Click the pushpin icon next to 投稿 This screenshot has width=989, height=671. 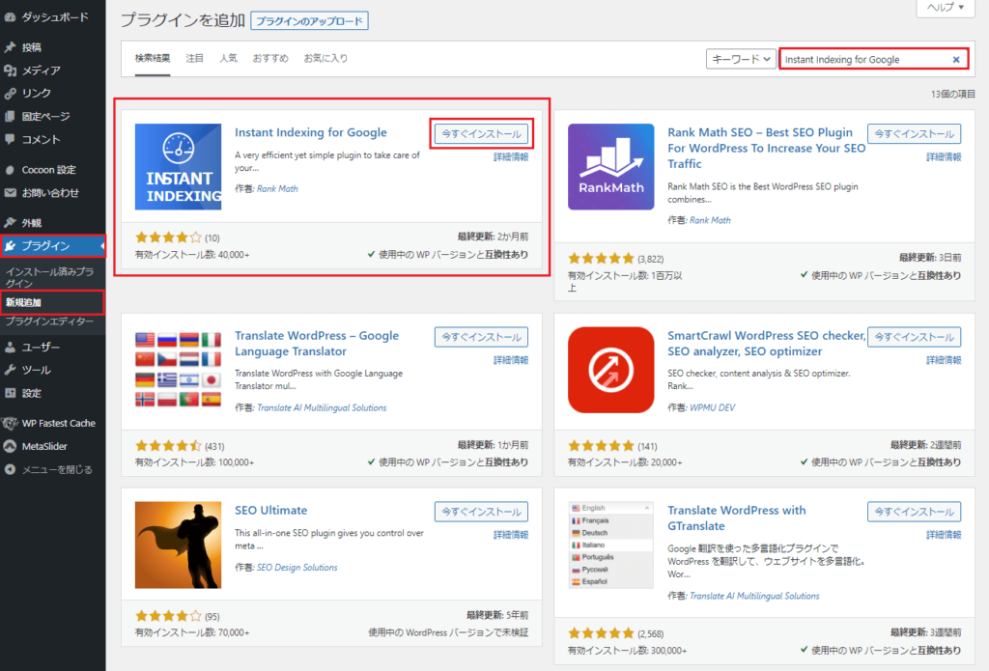pos(10,47)
